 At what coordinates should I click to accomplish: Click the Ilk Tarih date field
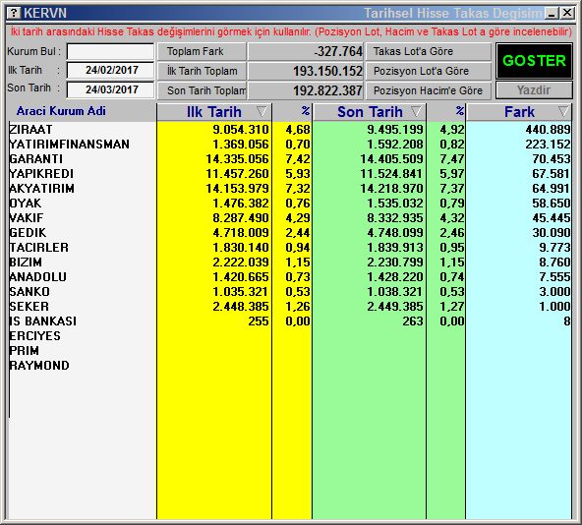point(110,70)
